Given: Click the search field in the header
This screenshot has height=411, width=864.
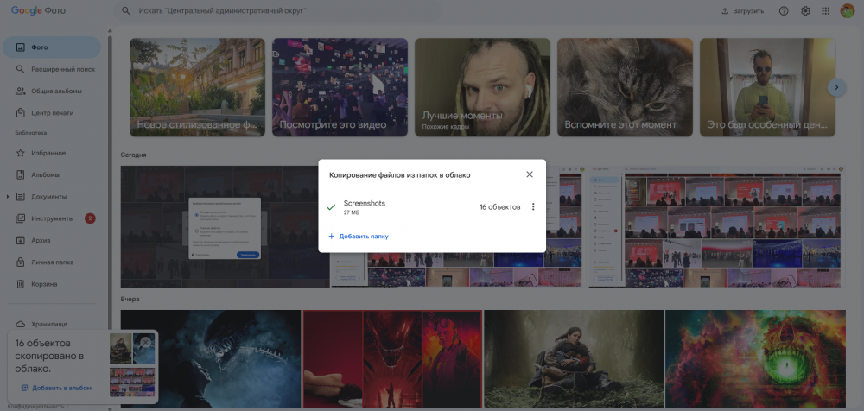Looking at the screenshot, I should click(277, 11).
